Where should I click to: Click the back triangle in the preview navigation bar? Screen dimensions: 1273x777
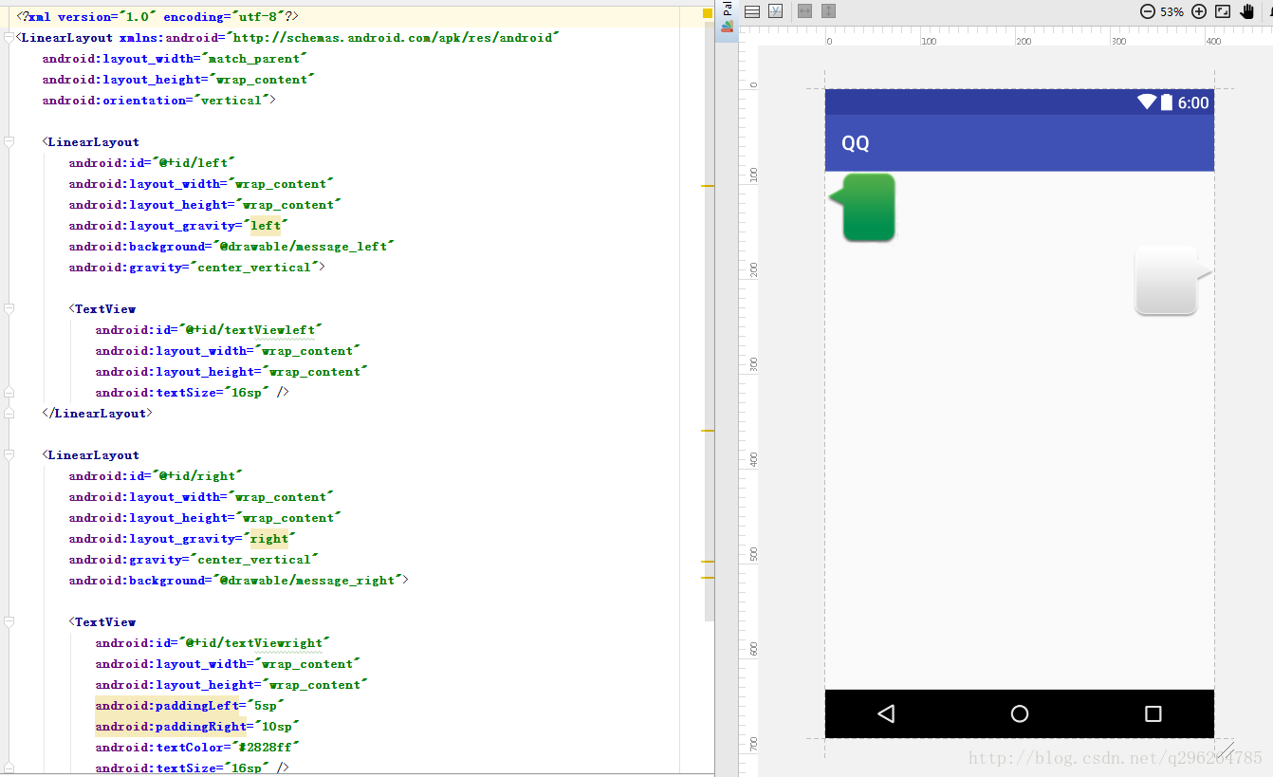tap(886, 713)
